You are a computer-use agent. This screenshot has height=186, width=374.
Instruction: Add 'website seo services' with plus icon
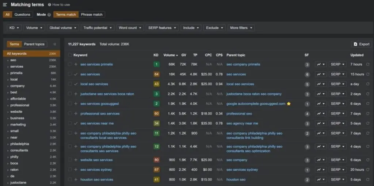pos(76,160)
